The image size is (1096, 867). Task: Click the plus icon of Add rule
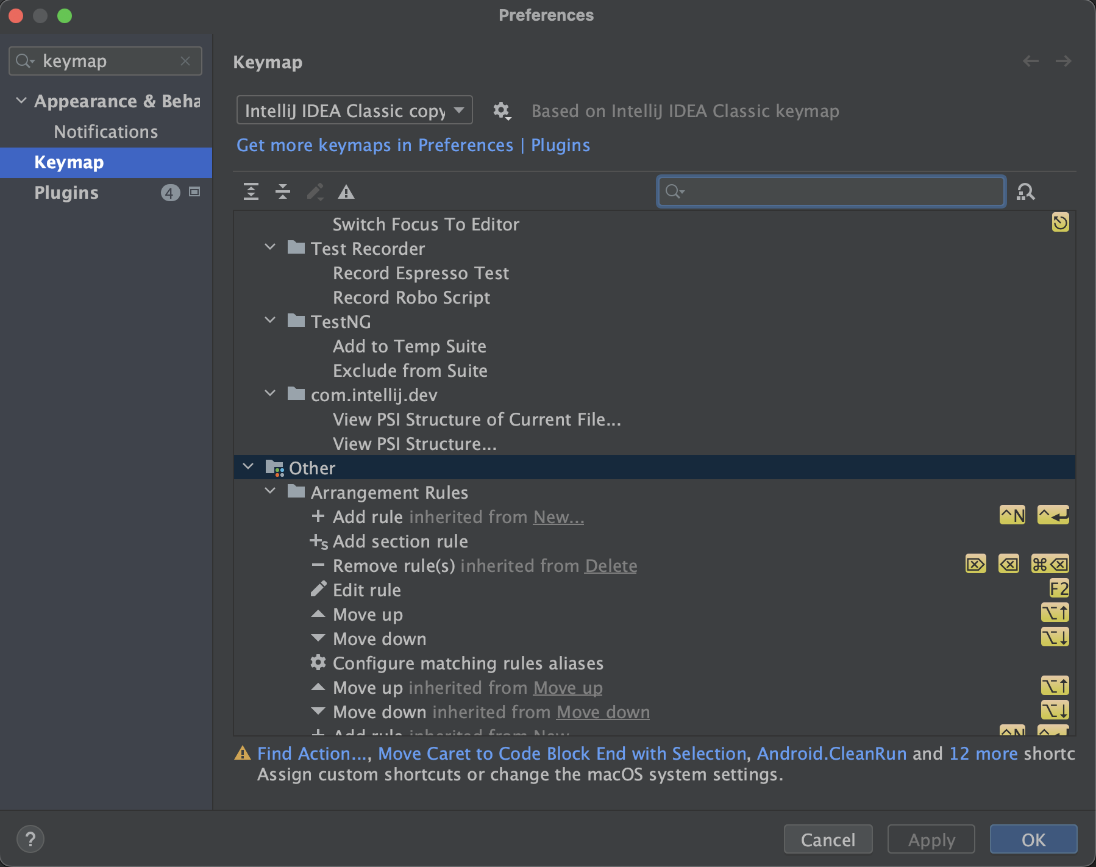coord(318,516)
